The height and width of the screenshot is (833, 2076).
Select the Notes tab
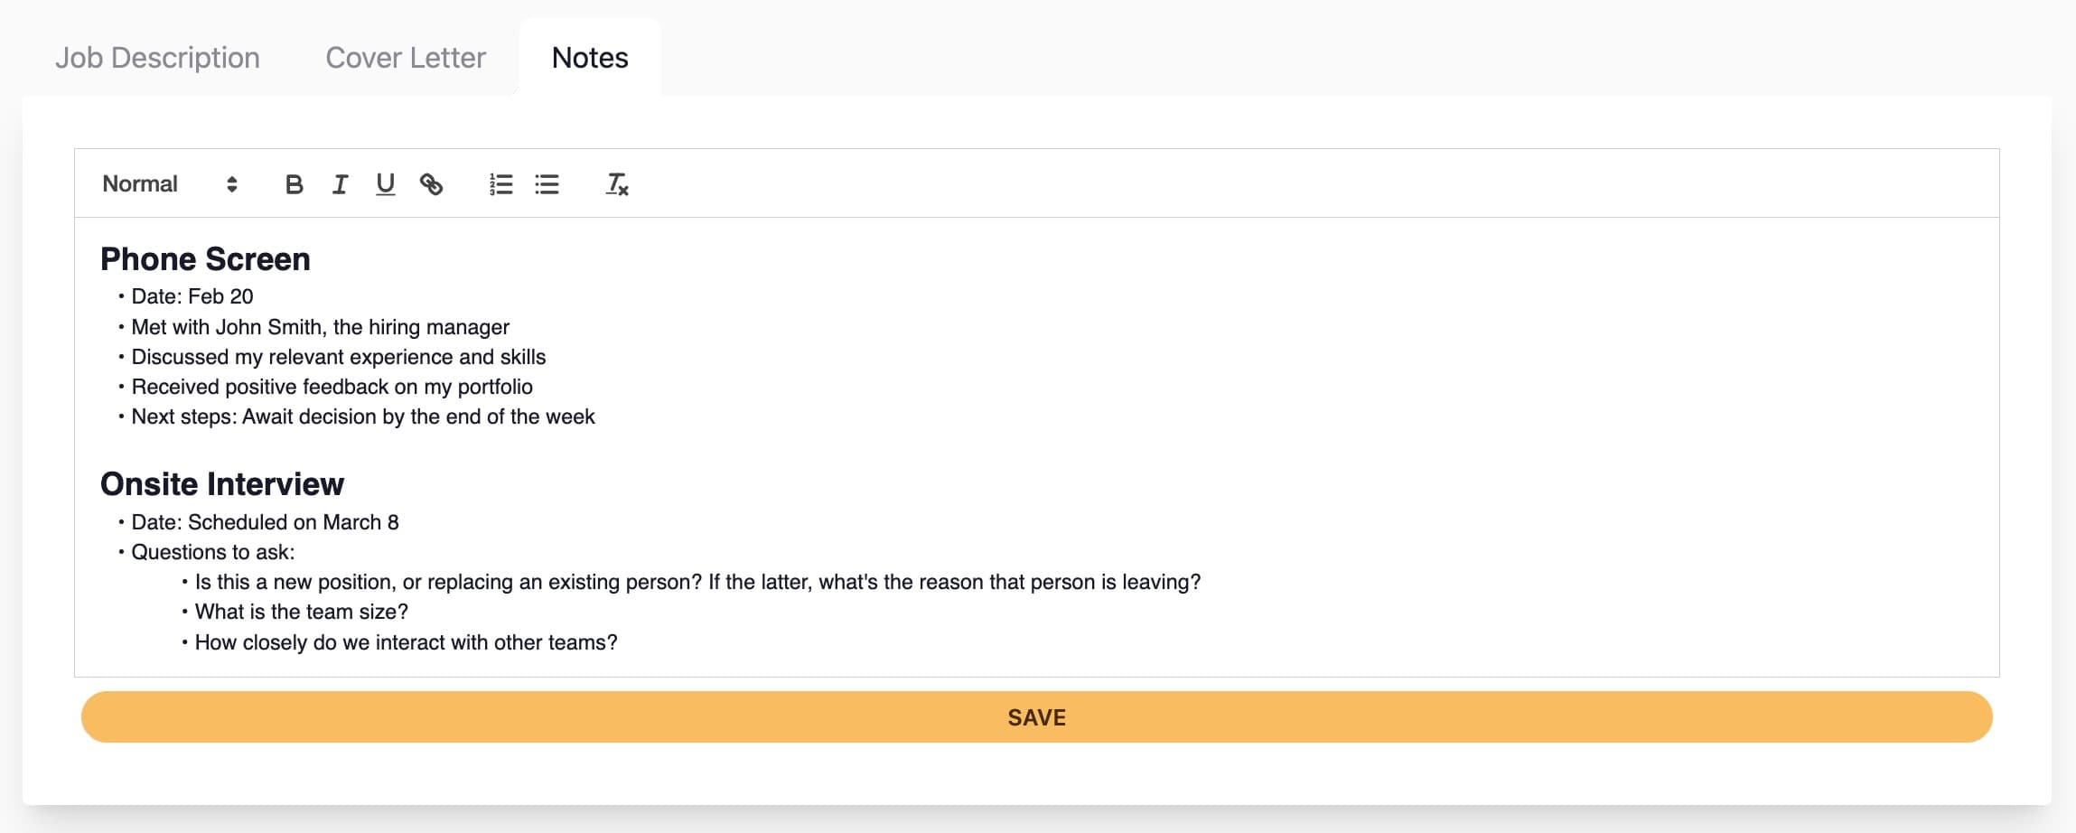(x=590, y=58)
